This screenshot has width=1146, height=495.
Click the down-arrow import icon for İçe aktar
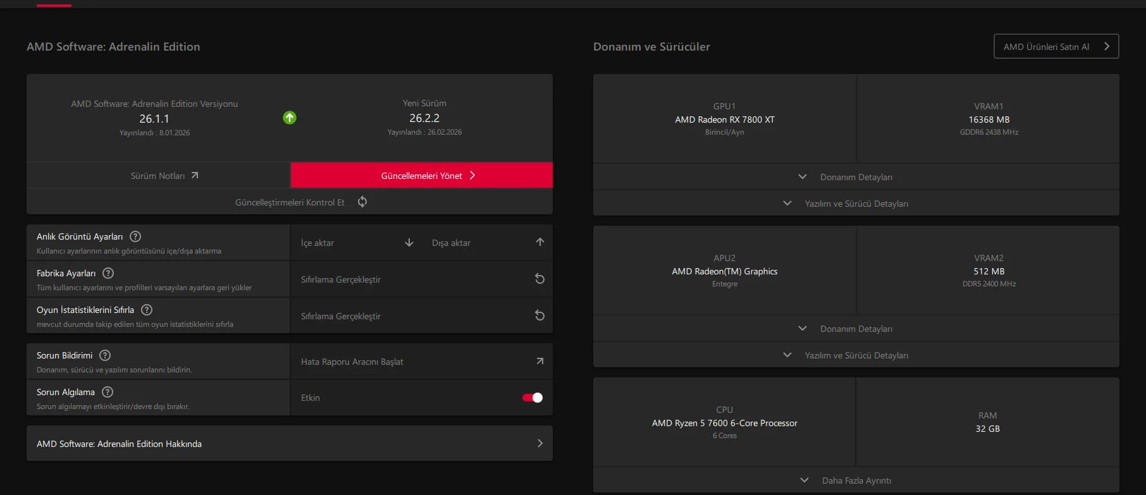[x=409, y=242]
